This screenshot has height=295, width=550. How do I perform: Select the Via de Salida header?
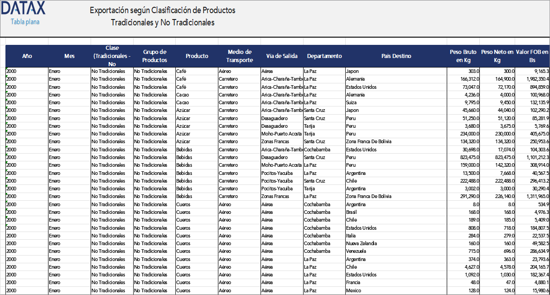coord(282,56)
